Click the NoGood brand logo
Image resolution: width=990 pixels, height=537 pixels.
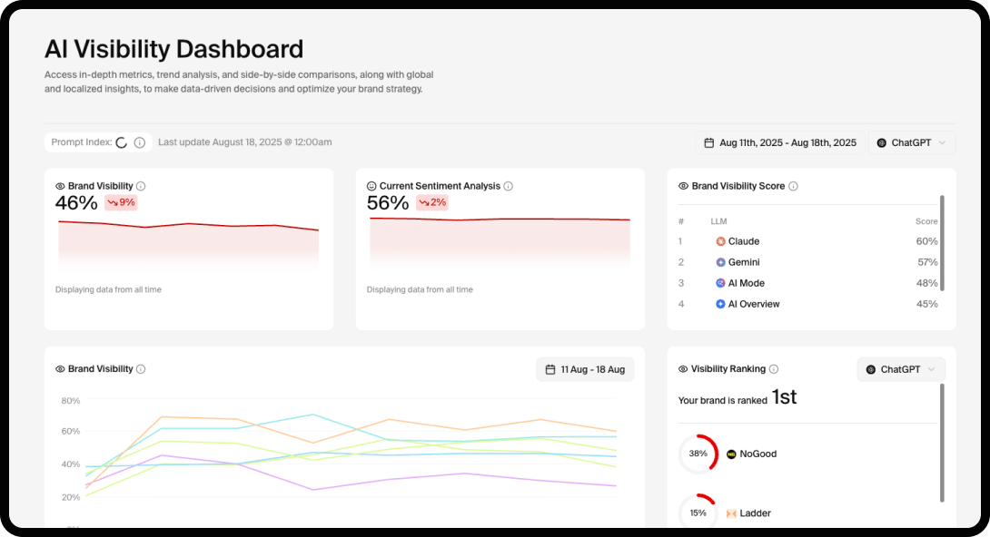click(x=731, y=454)
